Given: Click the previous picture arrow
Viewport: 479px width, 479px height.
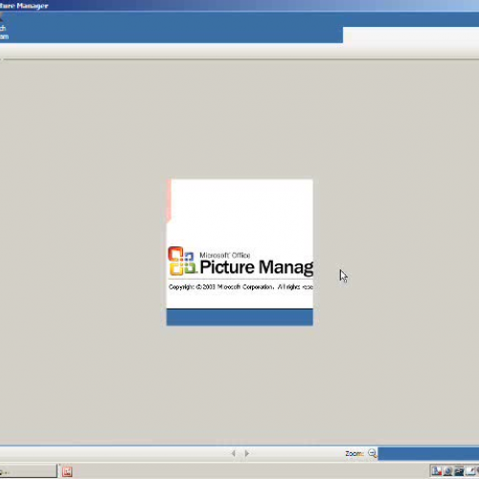Looking at the screenshot, I should pos(234,453).
